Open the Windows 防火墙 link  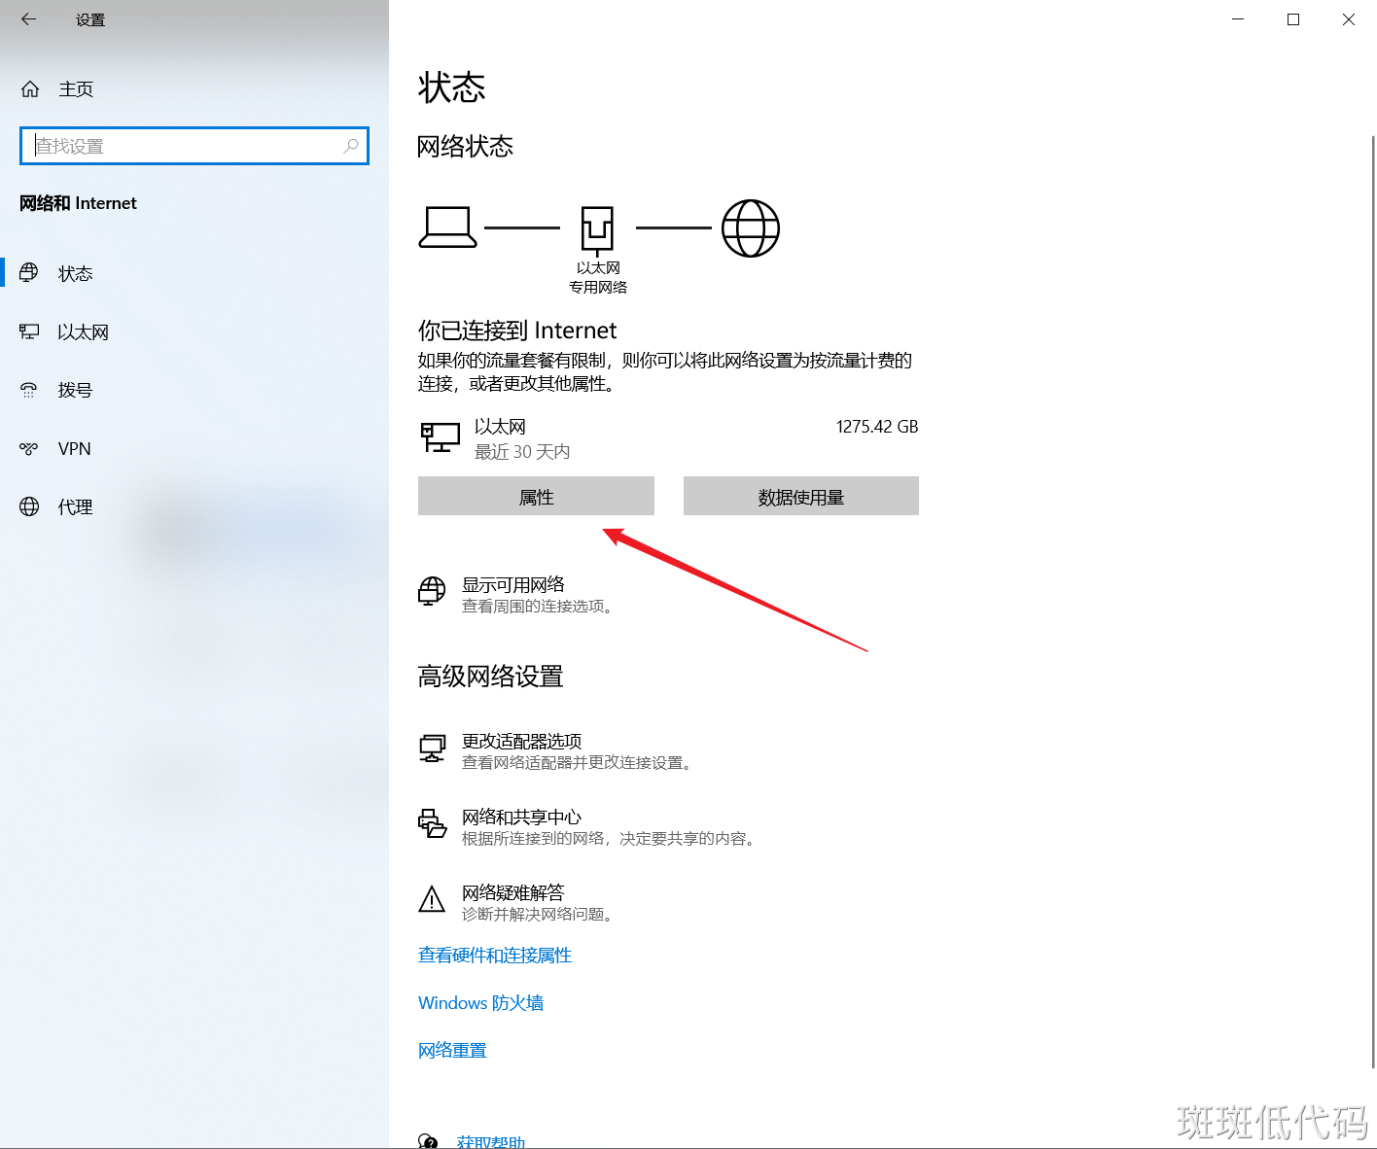480,1003
